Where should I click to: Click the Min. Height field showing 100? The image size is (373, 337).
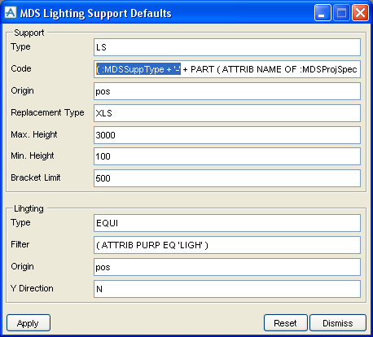tap(227, 156)
